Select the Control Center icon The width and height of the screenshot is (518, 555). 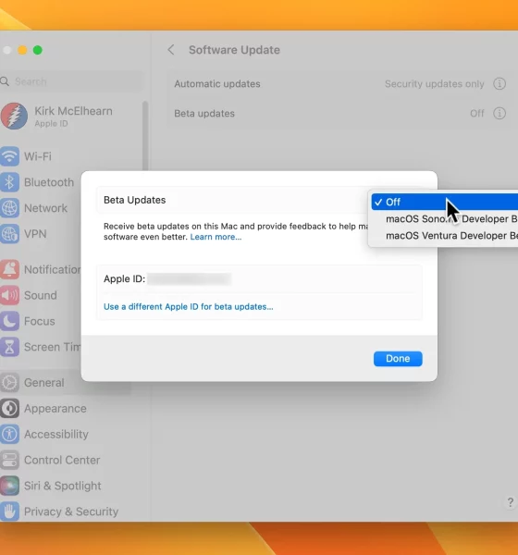click(x=9, y=460)
